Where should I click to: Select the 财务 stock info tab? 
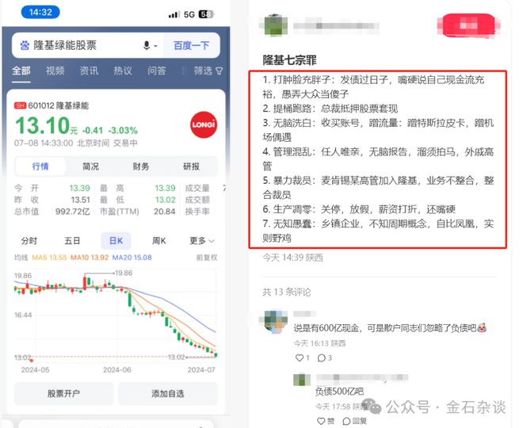pos(141,166)
